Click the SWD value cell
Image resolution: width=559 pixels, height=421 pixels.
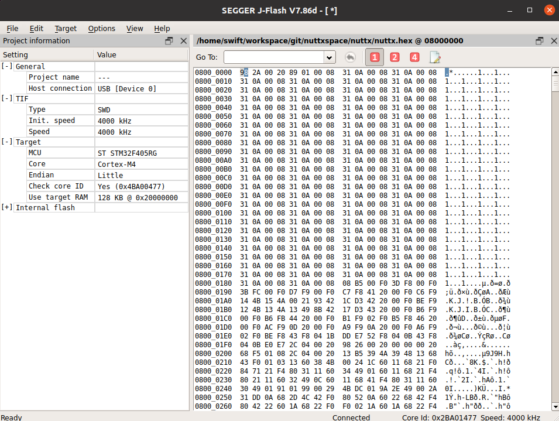coord(141,110)
